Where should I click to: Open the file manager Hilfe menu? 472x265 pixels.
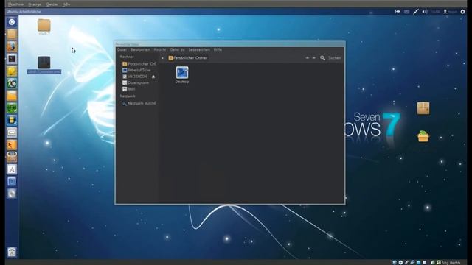click(x=218, y=49)
